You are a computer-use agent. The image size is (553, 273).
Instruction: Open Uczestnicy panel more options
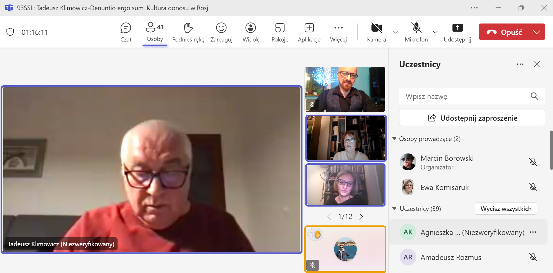coord(520,64)
